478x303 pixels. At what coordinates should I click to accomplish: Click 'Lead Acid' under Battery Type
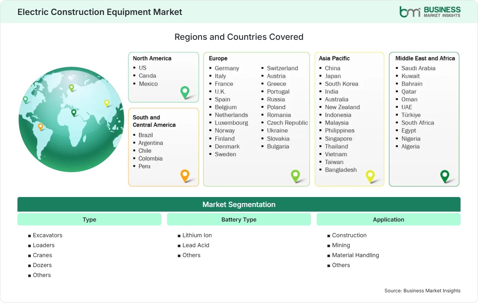pyautogui.click(x=196, y=245)
